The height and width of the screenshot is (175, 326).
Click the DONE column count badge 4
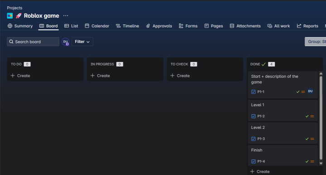point(271,64)
